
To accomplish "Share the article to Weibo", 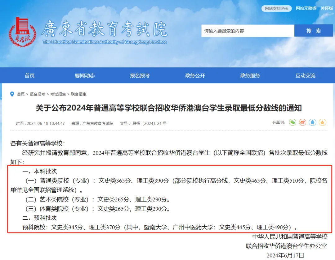I will tap(302, 122).
